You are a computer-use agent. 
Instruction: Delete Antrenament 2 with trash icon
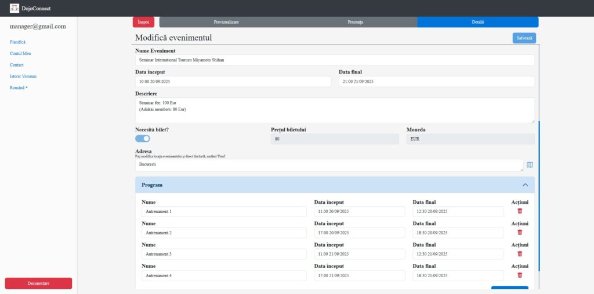click(x=520, y=233)
